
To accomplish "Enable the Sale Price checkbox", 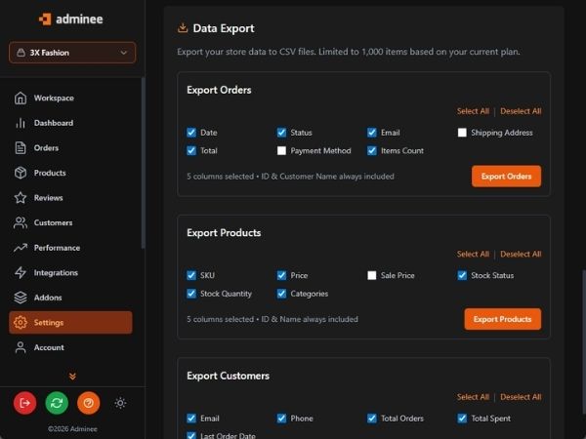I will point(372,275).
